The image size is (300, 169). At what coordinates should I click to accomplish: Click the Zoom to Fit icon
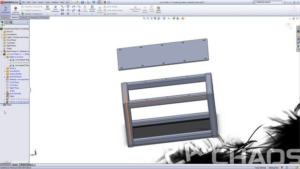tap(144, 18)
